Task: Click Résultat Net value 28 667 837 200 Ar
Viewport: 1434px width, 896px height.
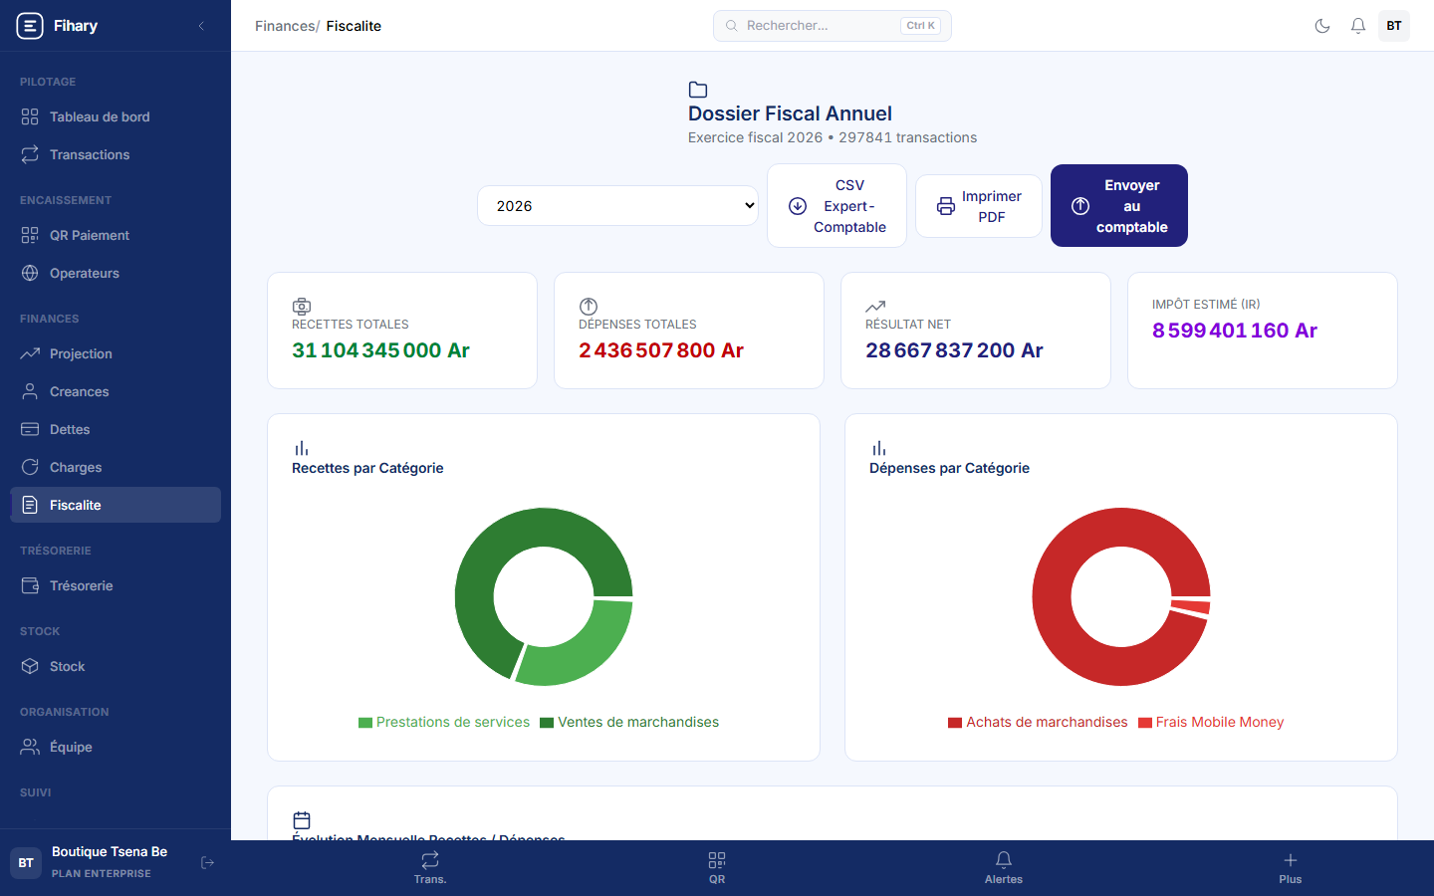Action: (x=954, y=350)
